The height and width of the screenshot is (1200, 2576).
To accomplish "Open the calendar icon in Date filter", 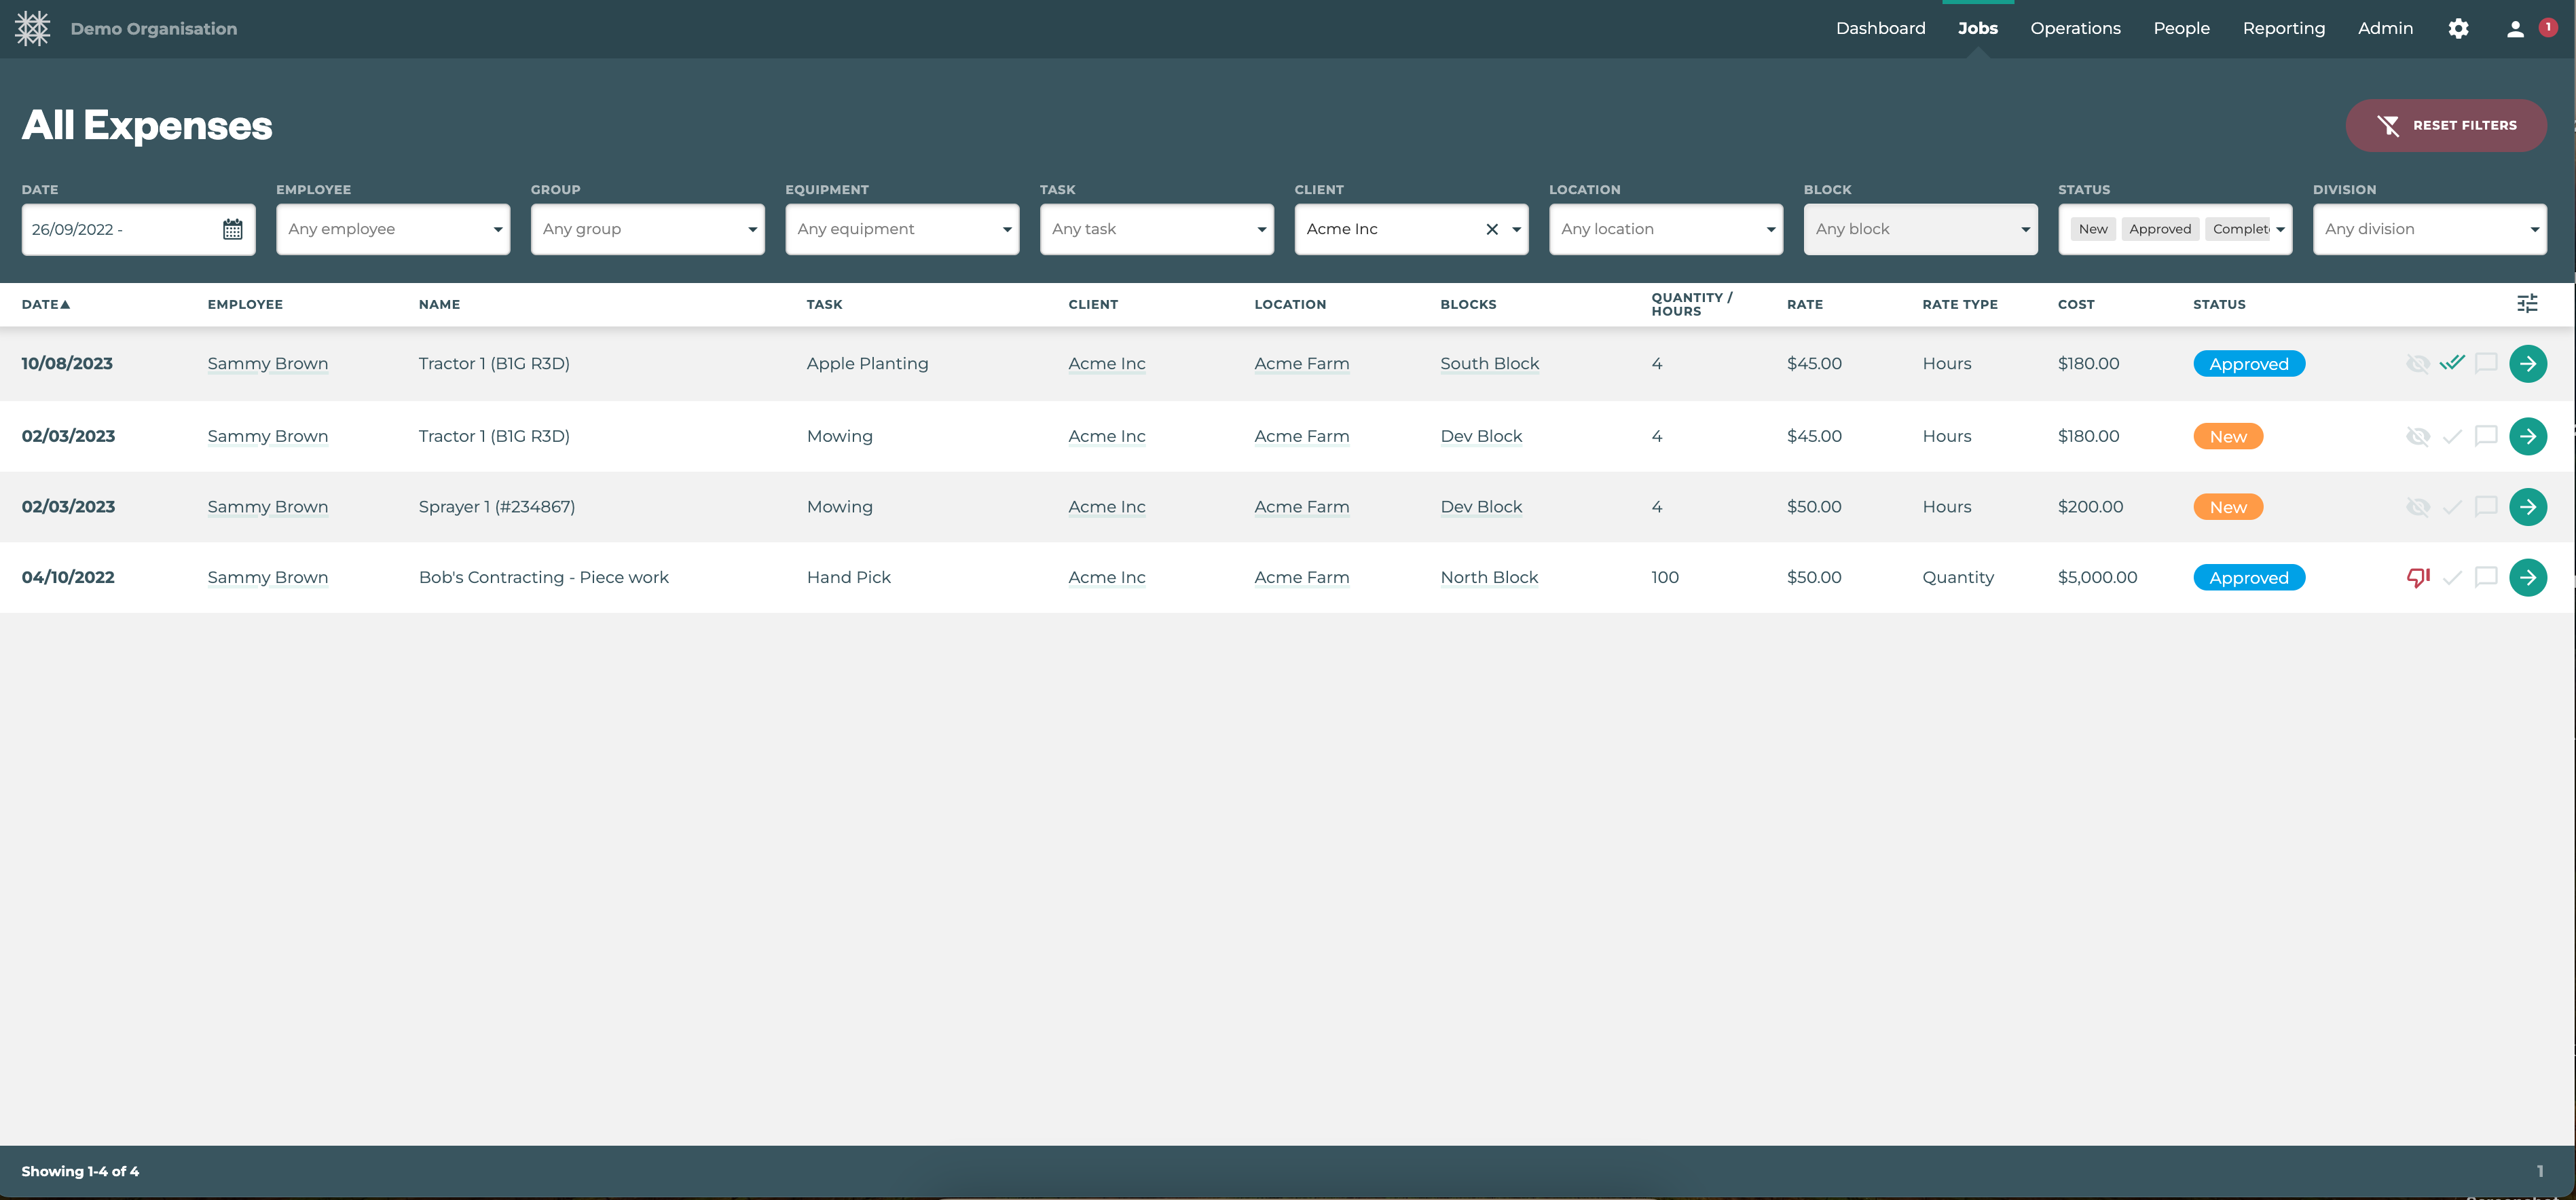I will coord(232,229).
